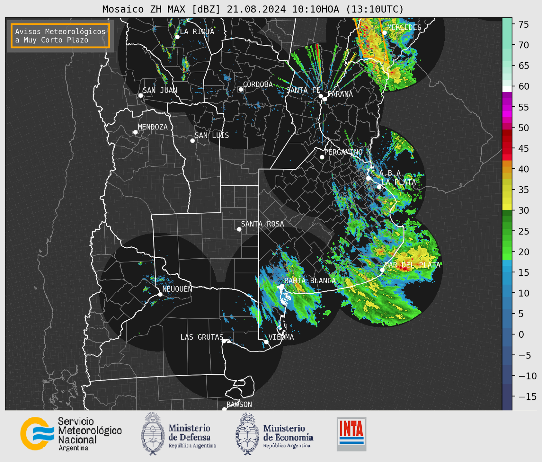Select the Bahía Blanca city marker

(x=282, y=286)
